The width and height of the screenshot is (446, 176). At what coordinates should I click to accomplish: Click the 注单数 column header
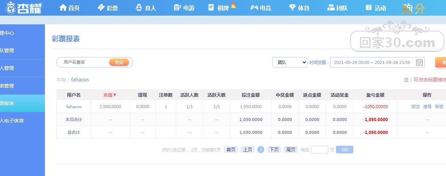[166, 95]
